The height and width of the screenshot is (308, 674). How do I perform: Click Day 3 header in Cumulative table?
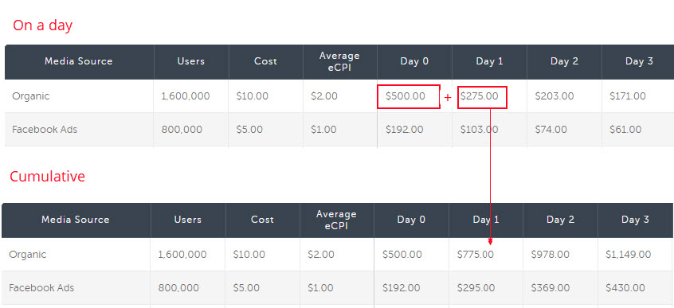coord(635,220)
